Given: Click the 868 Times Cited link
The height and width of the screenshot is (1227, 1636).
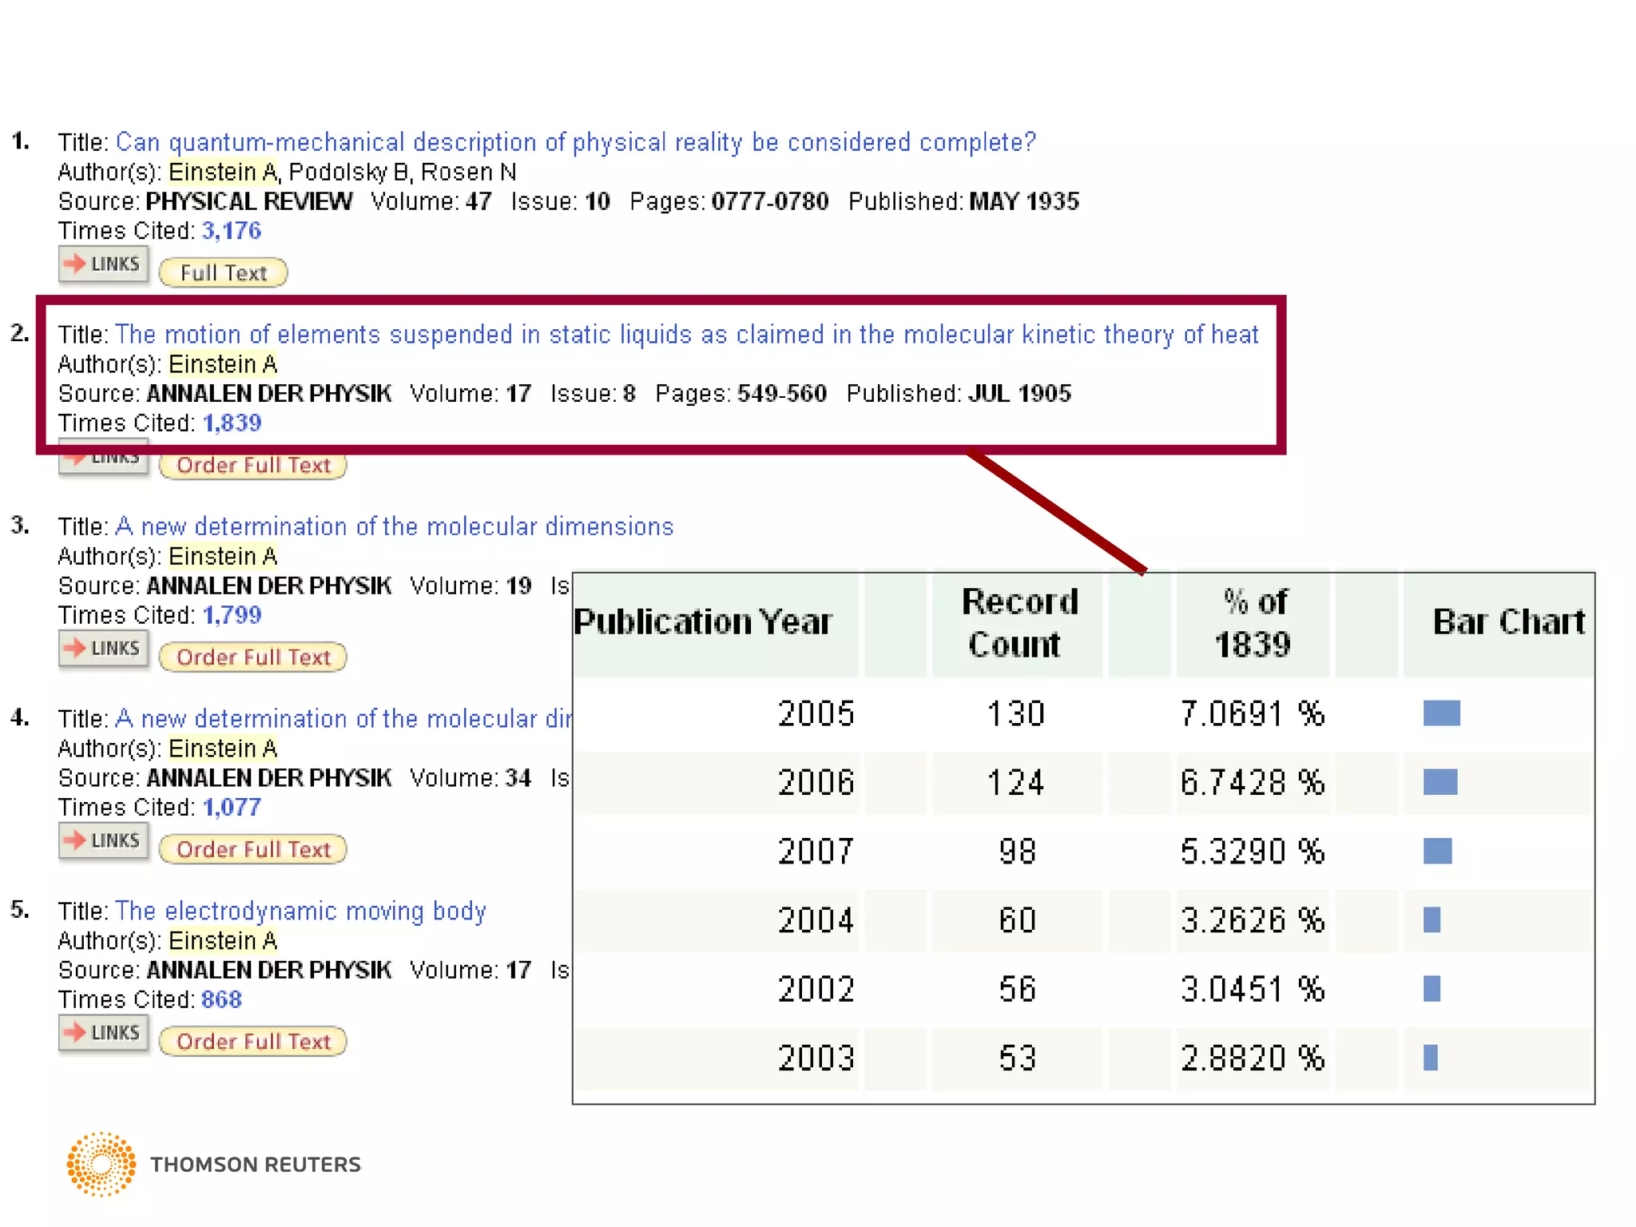Looking at the screenshot, I should point(221,999).
